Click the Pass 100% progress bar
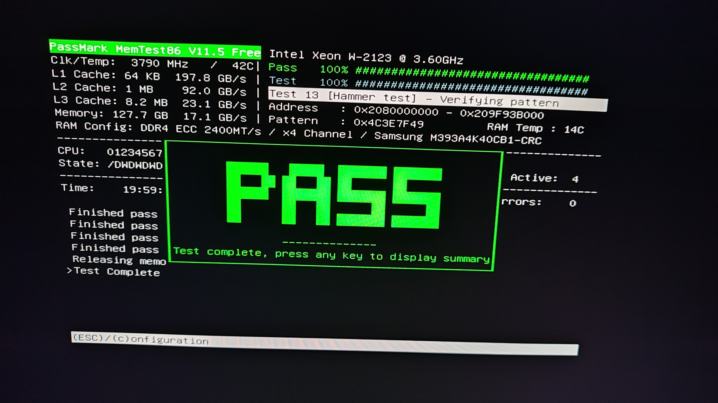This screenshot has width=718, height=403. coord(471,75)
